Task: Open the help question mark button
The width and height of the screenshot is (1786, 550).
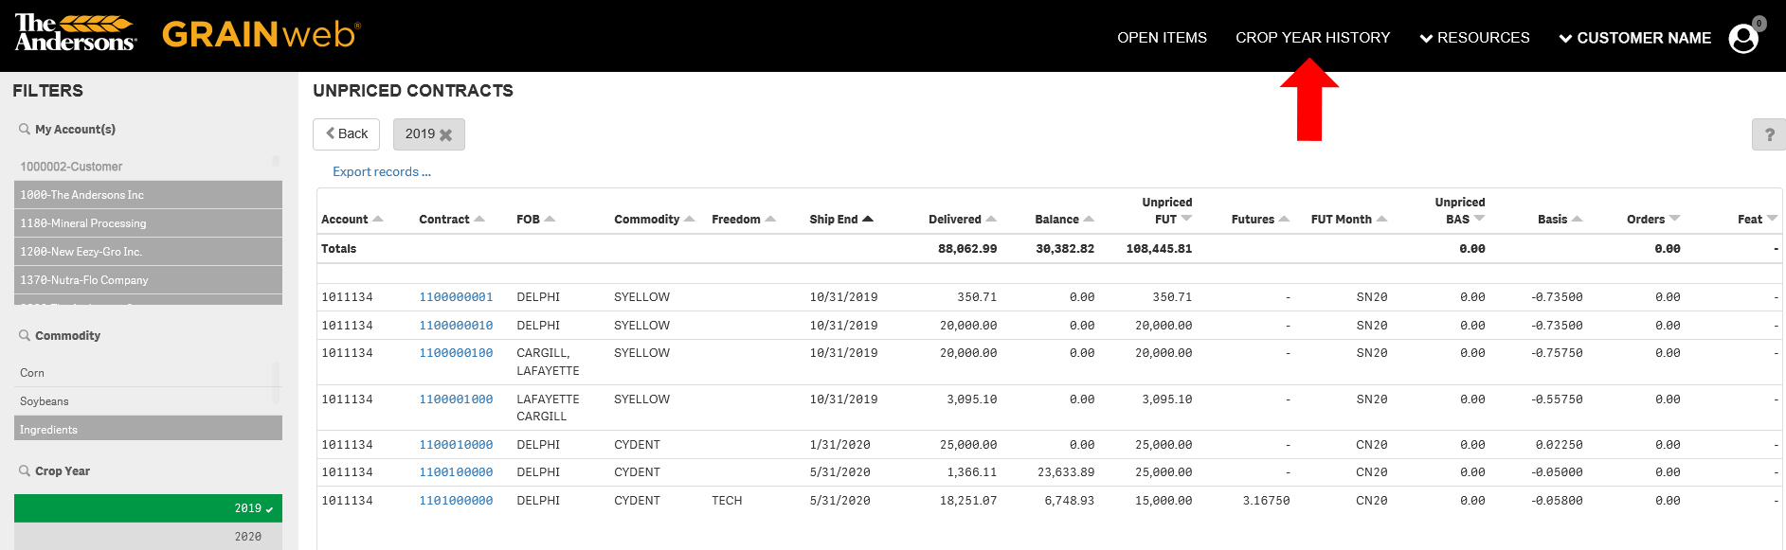Action: click(x=1769, y=134)
